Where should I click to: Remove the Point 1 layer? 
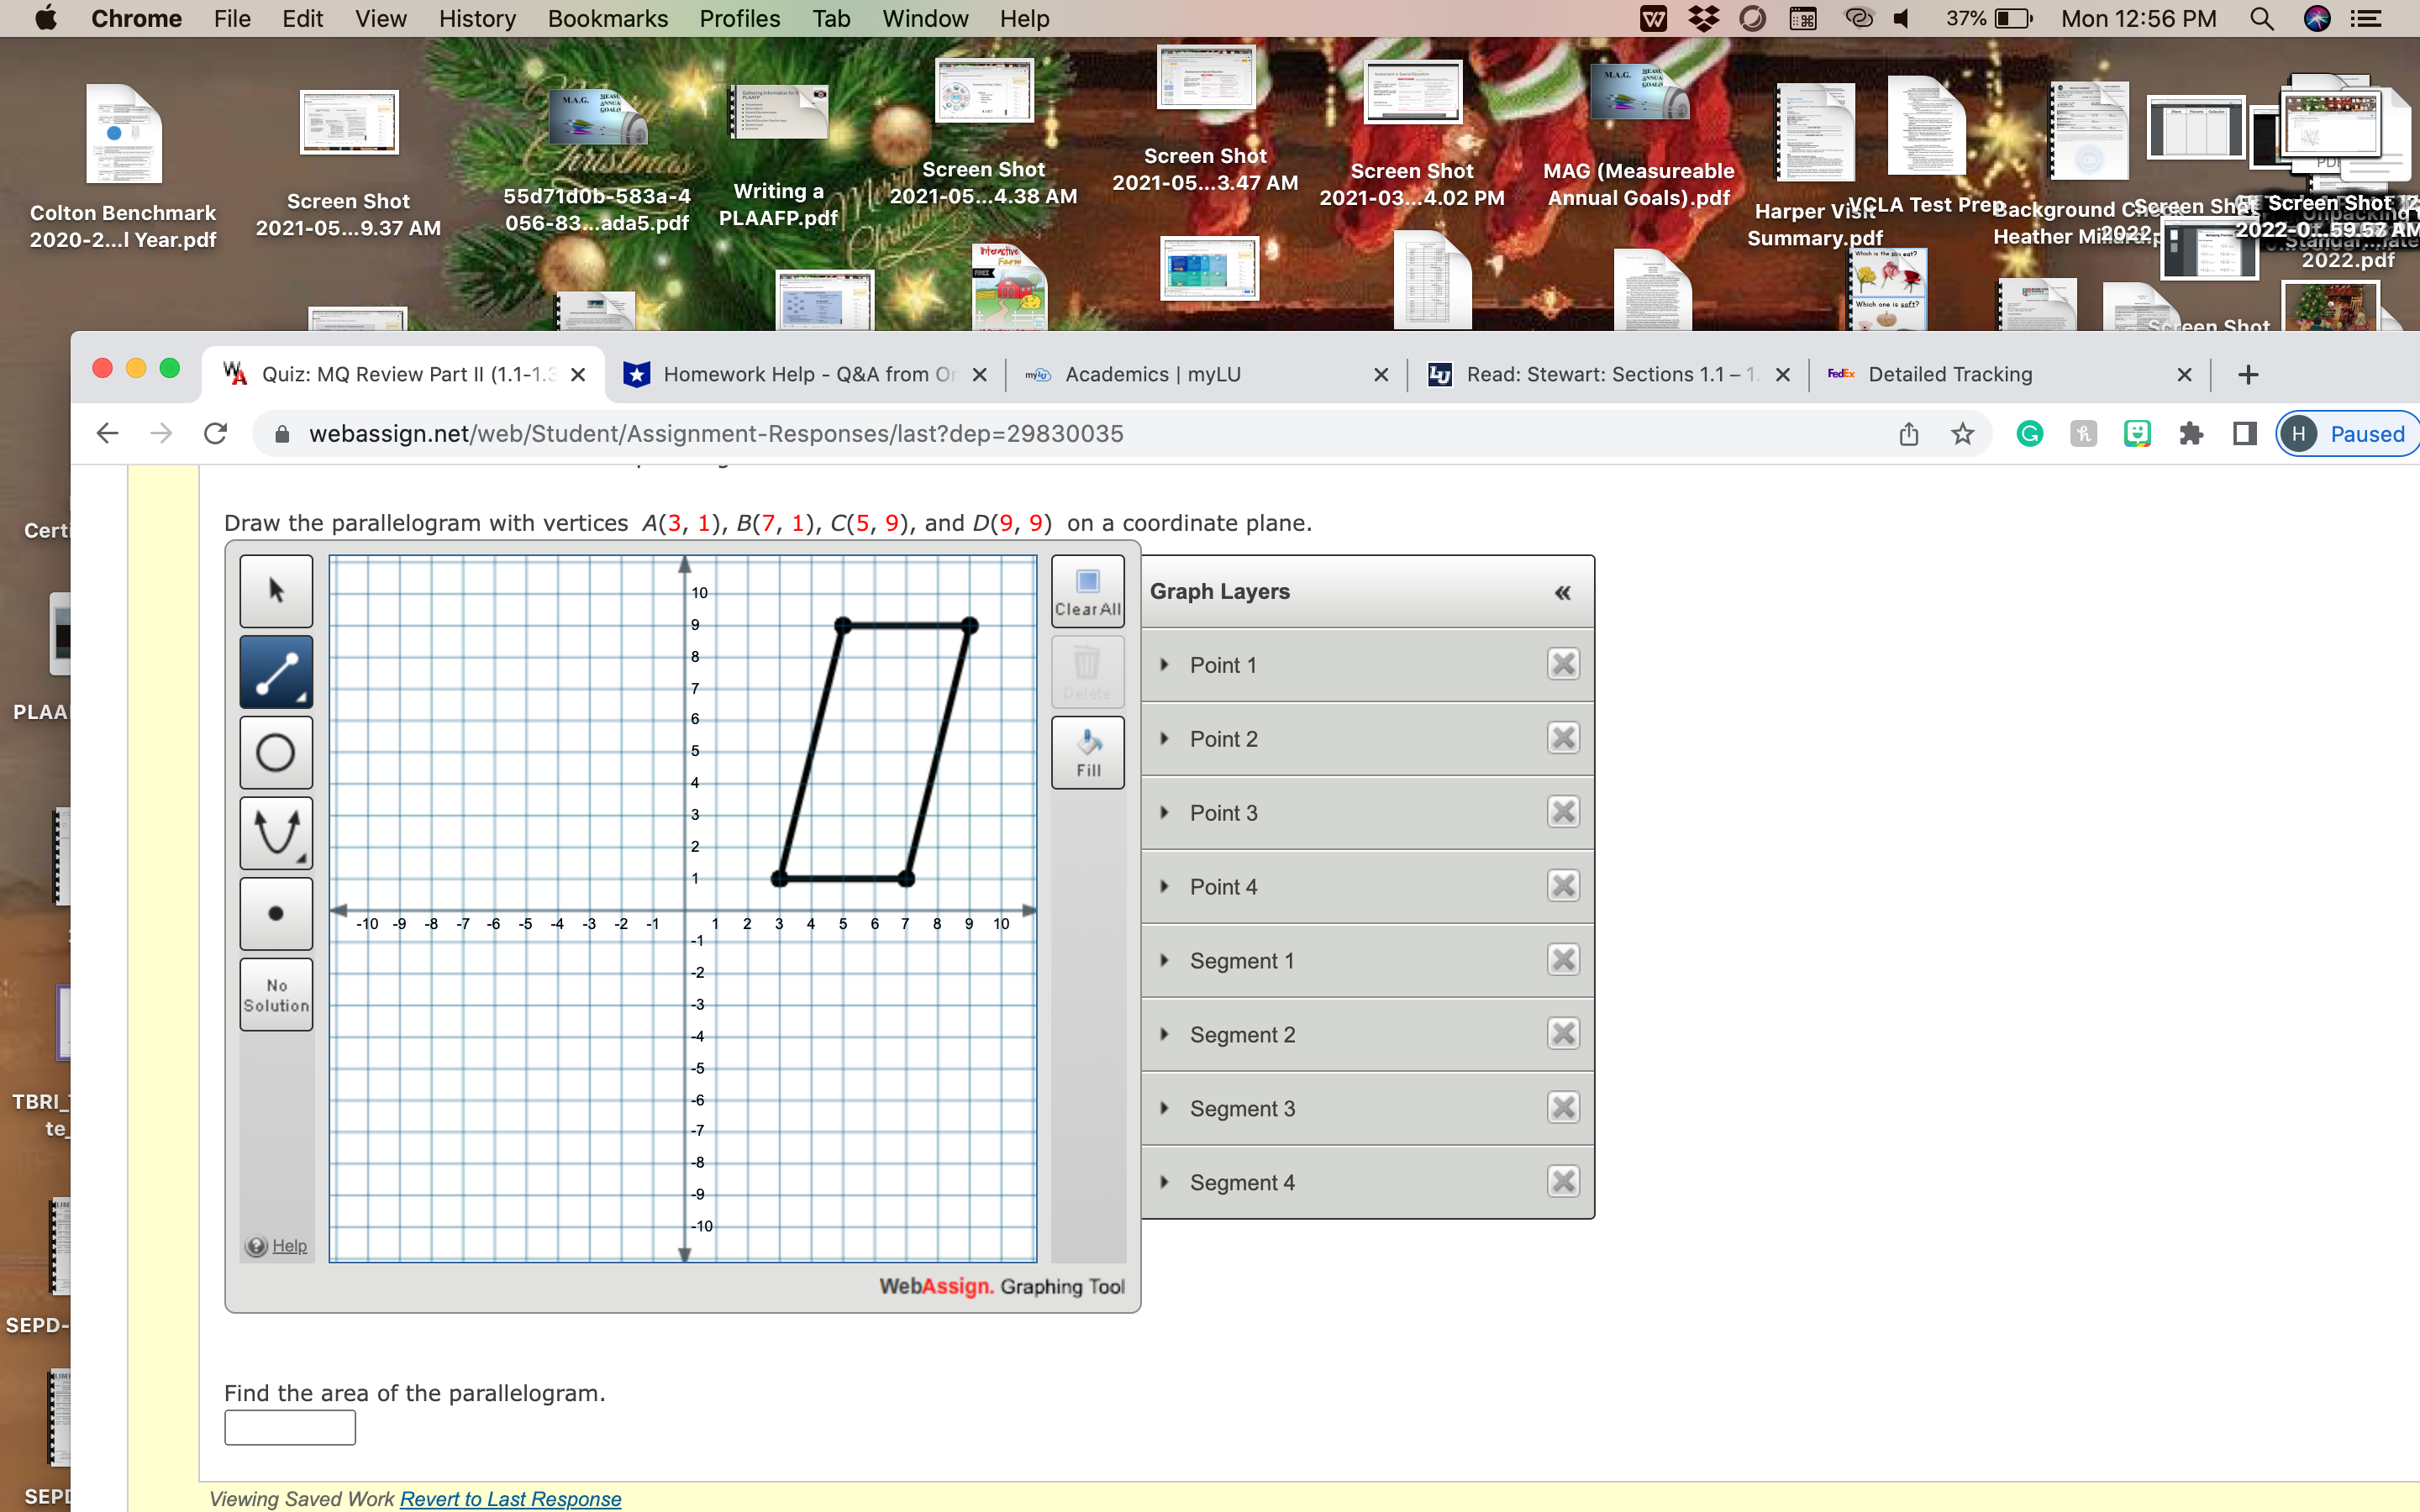click(1563, 664)
